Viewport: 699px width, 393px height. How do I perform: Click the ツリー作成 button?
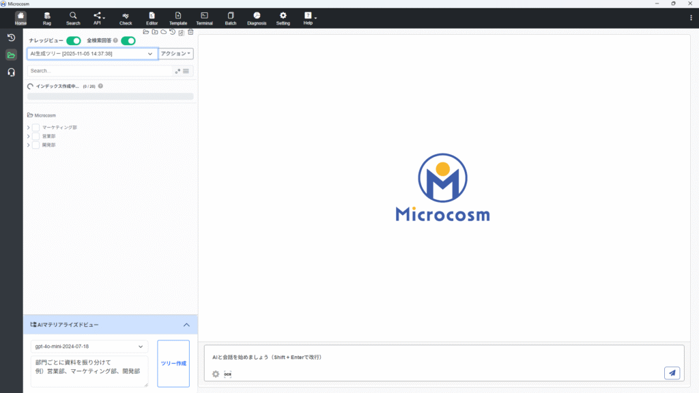(x=173, y=364)
